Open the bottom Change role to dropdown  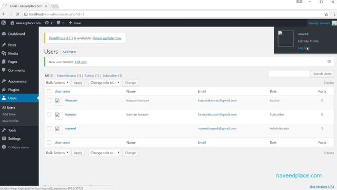[x=104, y=153]
